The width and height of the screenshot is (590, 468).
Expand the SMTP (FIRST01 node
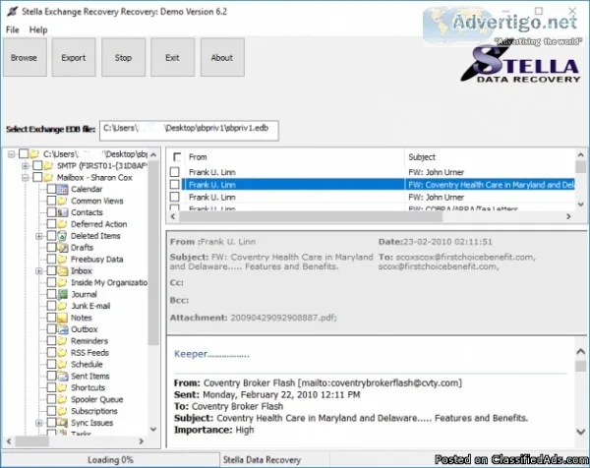click(x=26, y=165)
